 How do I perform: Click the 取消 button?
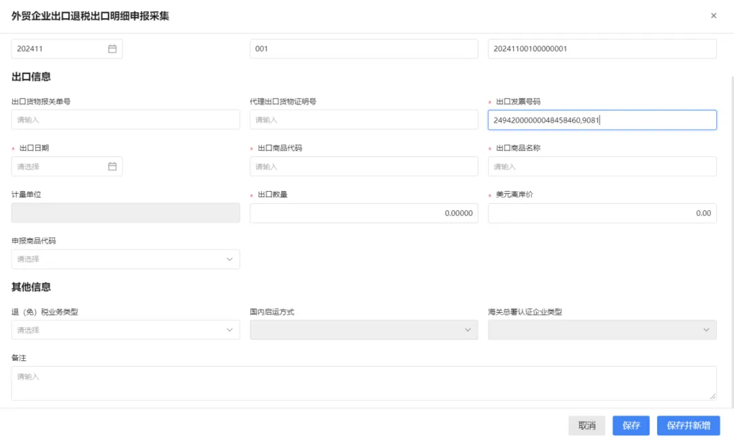pyautogui.click(x=587, y=425)
